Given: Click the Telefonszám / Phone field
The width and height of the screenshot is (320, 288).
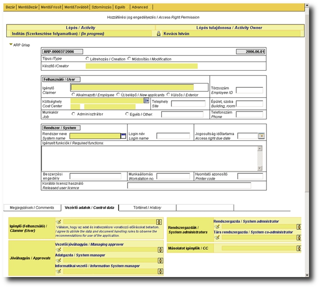Looking at the screenshot, I should [249, 114].
